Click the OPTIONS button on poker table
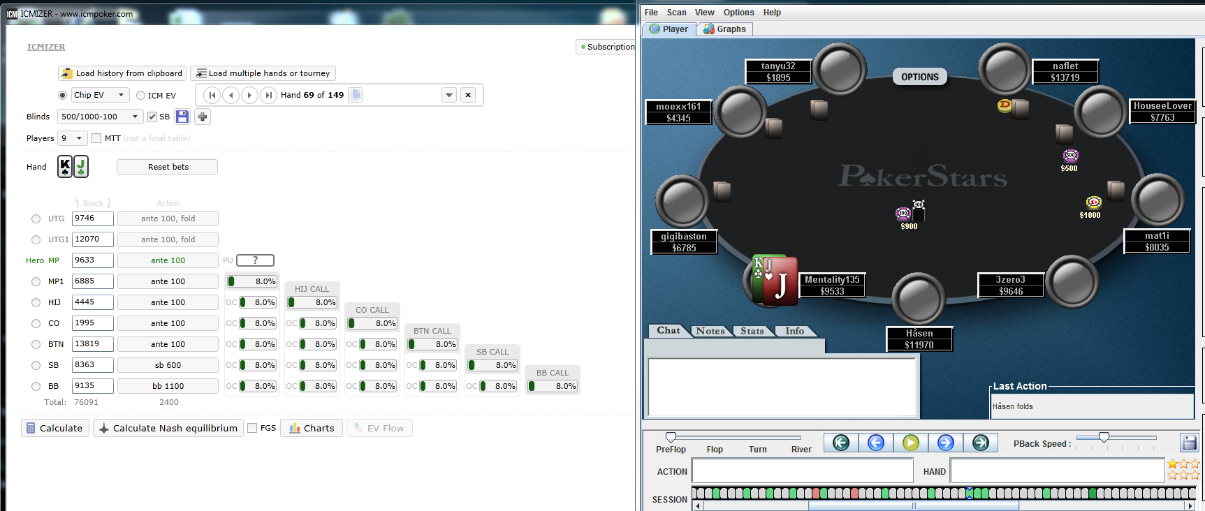The image size is (1205, 511). tap(919, 77)
